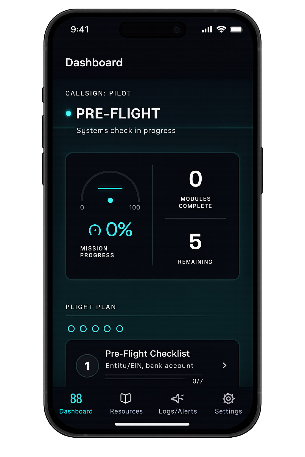Tap the second flight plan disclosure circle

83,328
